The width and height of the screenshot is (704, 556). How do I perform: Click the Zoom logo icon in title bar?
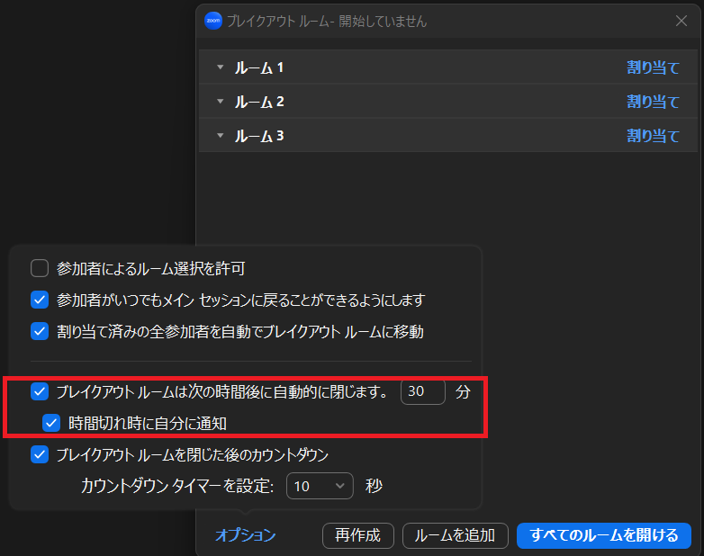(x=213, y=21)
